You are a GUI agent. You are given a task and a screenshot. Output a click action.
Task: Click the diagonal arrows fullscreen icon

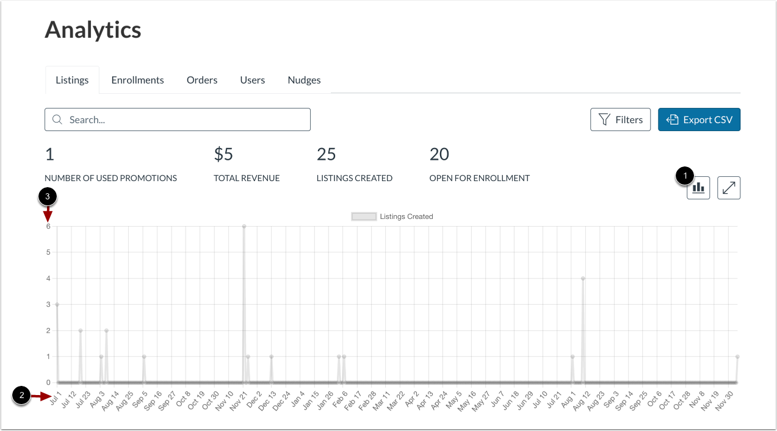728,188
